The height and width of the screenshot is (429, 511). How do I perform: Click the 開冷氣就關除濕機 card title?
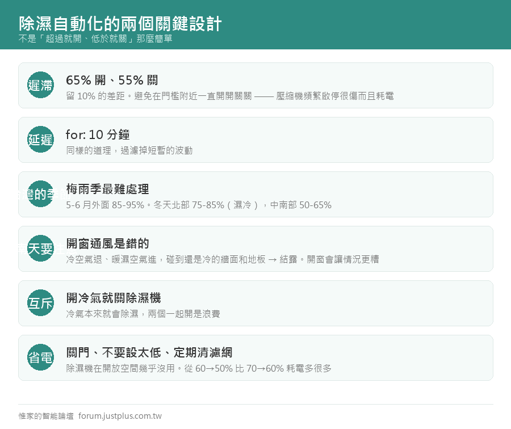point(114,298)
